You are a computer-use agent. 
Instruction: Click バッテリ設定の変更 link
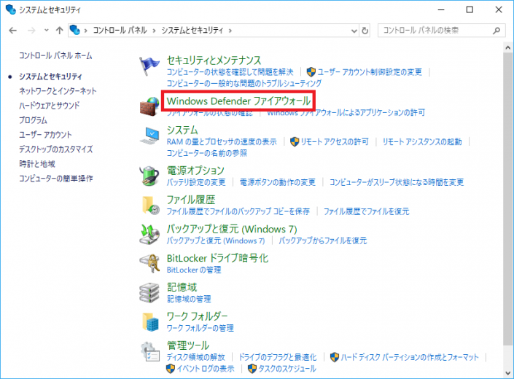[x=196, y=182]
